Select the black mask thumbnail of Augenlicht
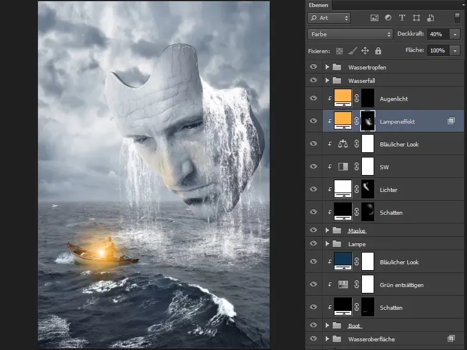The height and width of the screenshot is (350, 467). tap(368, 98)
